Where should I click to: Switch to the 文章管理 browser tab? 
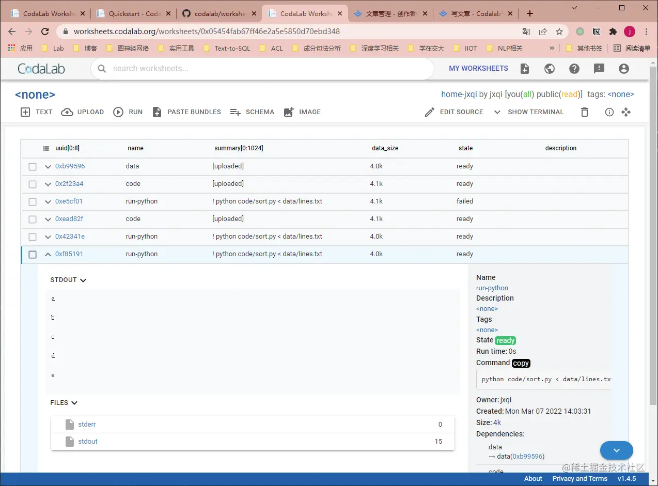[390, 14]
